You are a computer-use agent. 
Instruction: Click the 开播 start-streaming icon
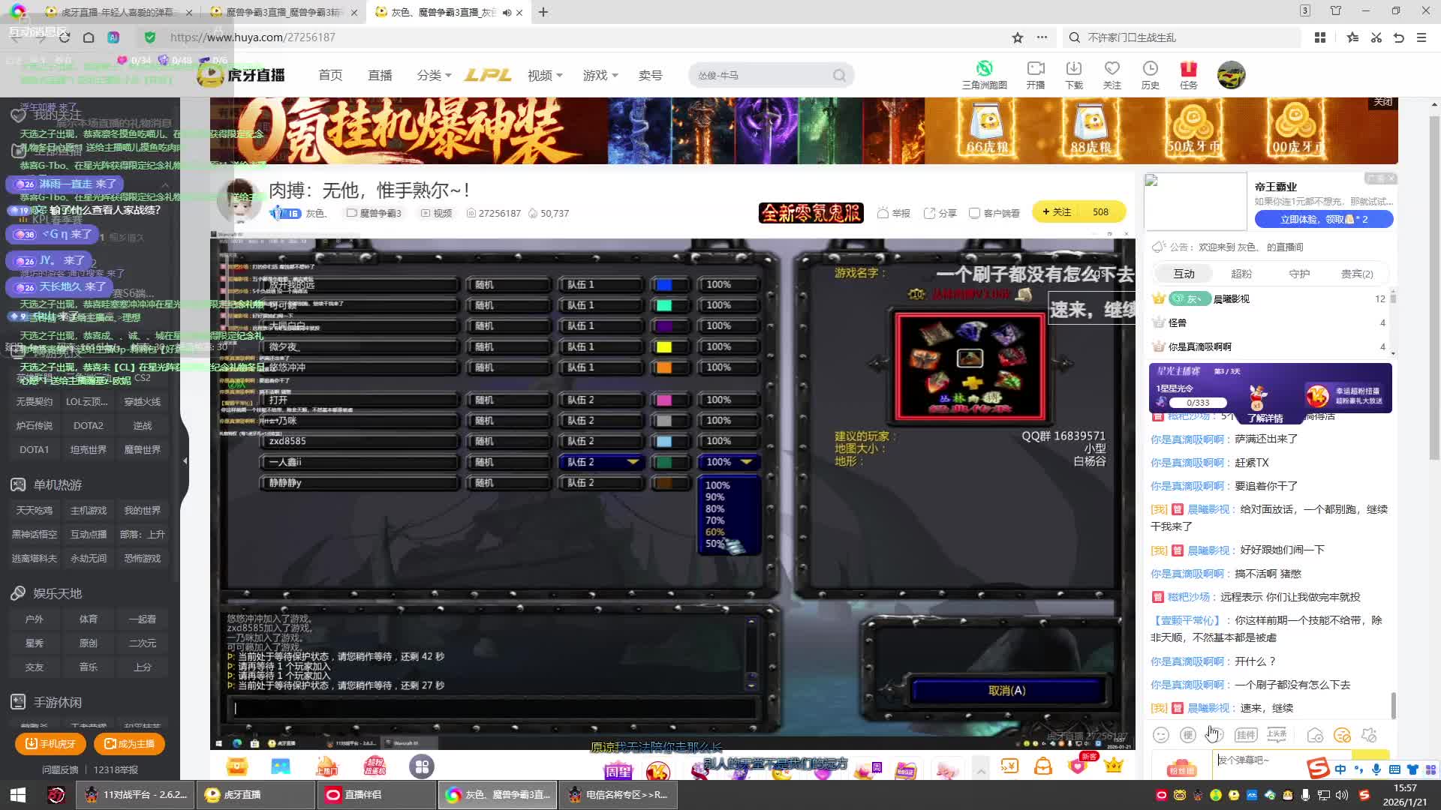pyautogui.click(x=1036, y=69)
